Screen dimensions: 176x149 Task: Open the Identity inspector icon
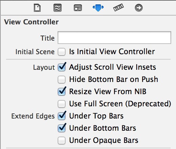pos(78,8)
